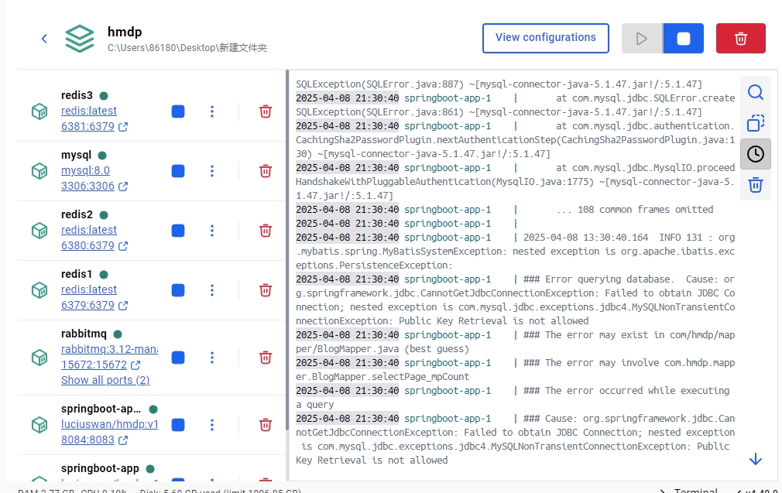
Task: Delete the mysql container
Action: (x=266, y=171)
